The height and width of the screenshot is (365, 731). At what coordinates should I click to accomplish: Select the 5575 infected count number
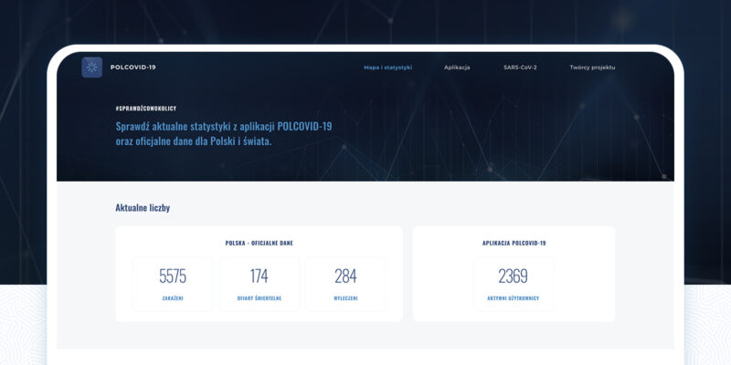pyautogui.click(x=172, y=276)
